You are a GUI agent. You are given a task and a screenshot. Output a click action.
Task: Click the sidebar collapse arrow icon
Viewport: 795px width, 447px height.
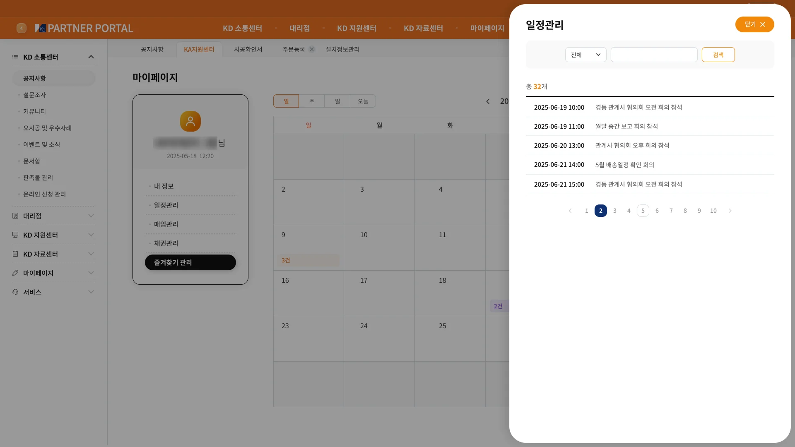click(22, 28)
